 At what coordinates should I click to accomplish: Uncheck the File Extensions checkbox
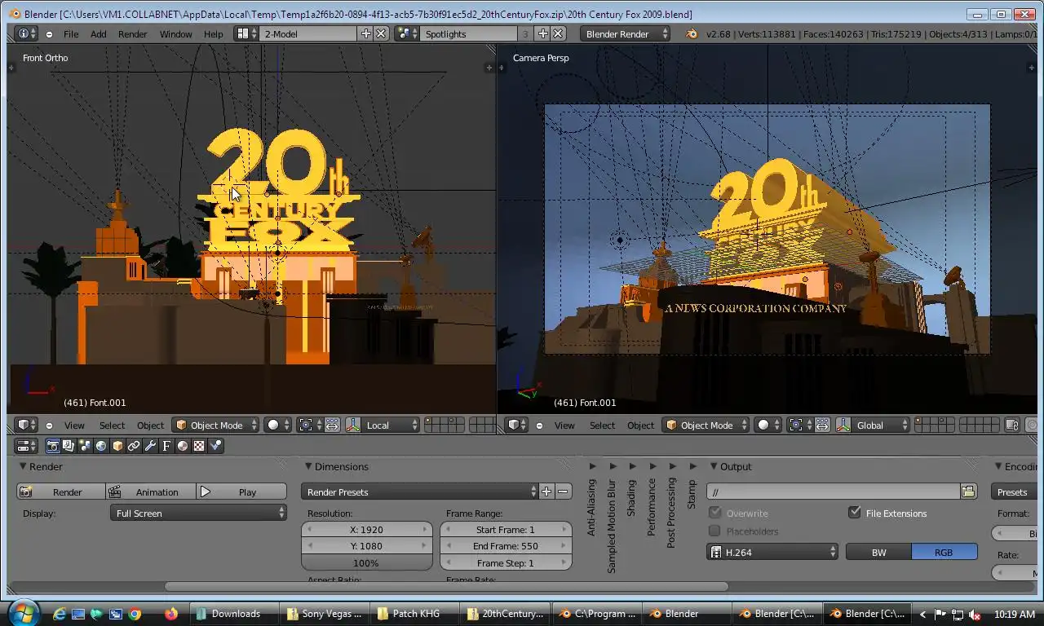point(855,513)
